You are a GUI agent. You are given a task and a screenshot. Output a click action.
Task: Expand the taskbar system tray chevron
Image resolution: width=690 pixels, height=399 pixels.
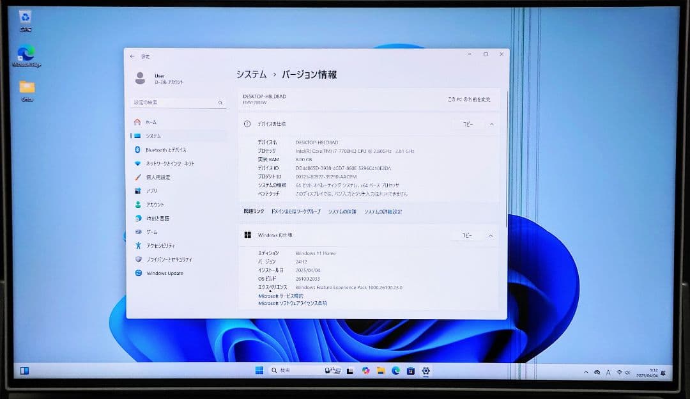586,371
